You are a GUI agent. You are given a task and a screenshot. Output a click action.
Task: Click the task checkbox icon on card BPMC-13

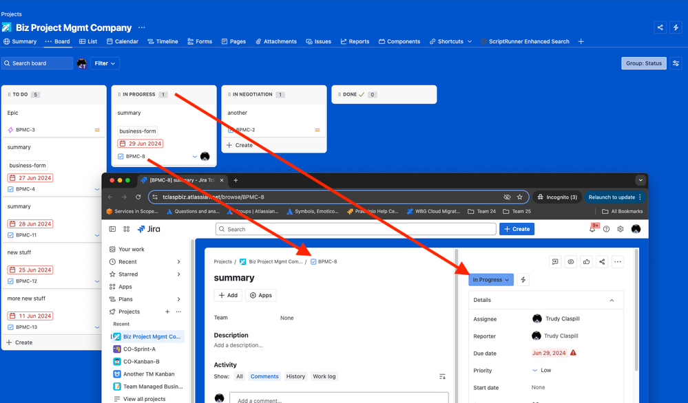click(10, 327)
